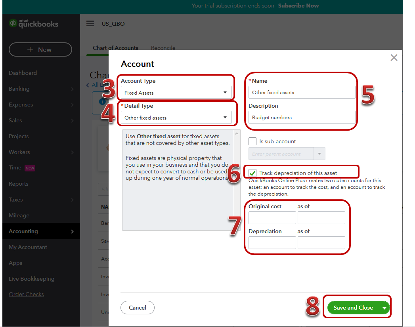Open Reports from the sidebar
The image size is (415, 327).
[19, 183]
